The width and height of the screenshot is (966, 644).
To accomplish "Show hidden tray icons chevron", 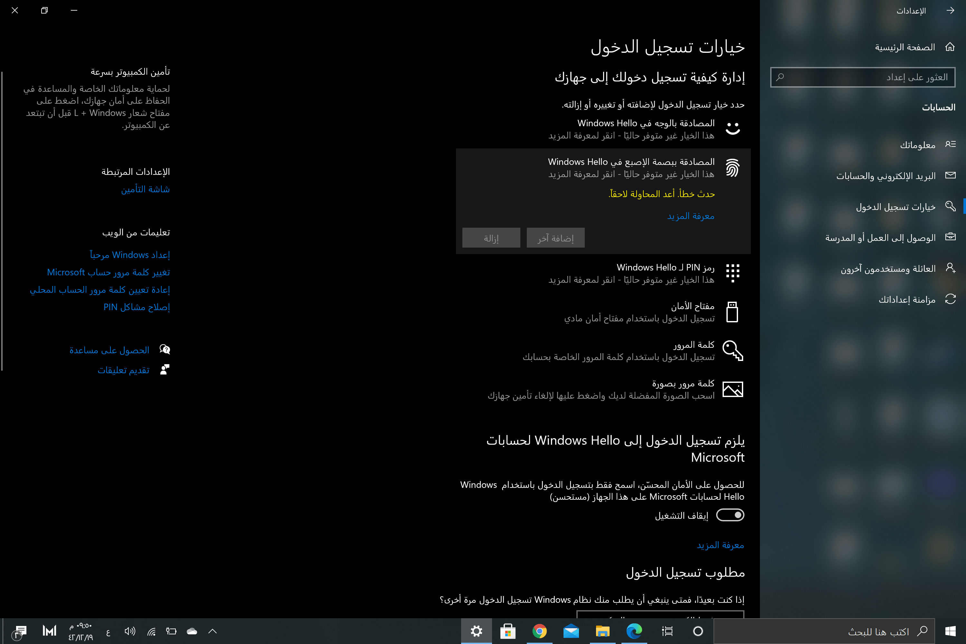I will click(212, 631).
